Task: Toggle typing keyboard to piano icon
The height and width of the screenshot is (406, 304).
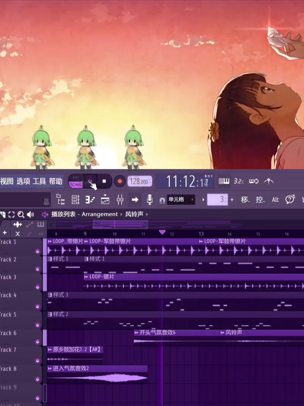Action: 224,181
